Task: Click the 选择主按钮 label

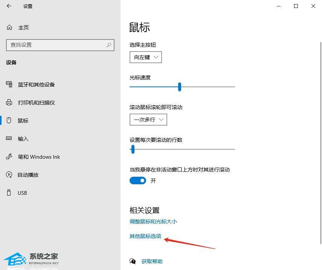Action: pyautogui.click(x=143, y=45)
